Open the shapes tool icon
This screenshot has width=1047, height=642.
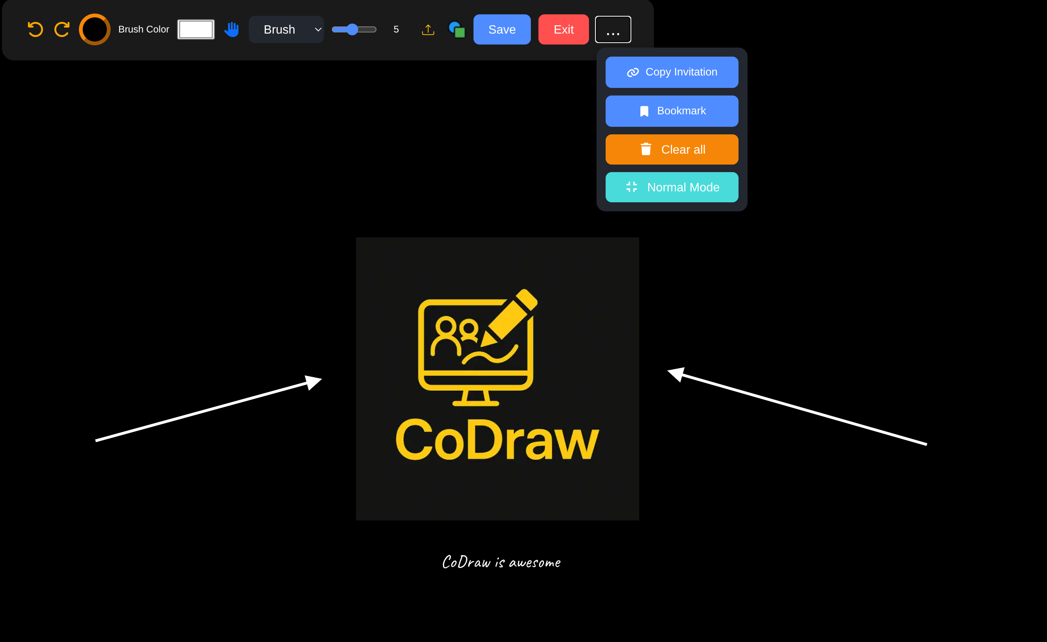pyautogui.click(x=457, y=29)
